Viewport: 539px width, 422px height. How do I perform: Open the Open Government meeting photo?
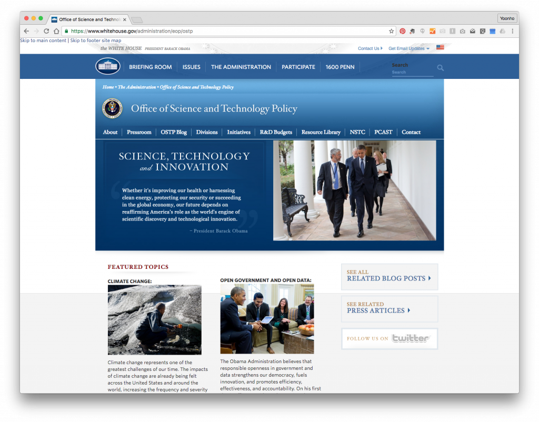coord(267,318)
